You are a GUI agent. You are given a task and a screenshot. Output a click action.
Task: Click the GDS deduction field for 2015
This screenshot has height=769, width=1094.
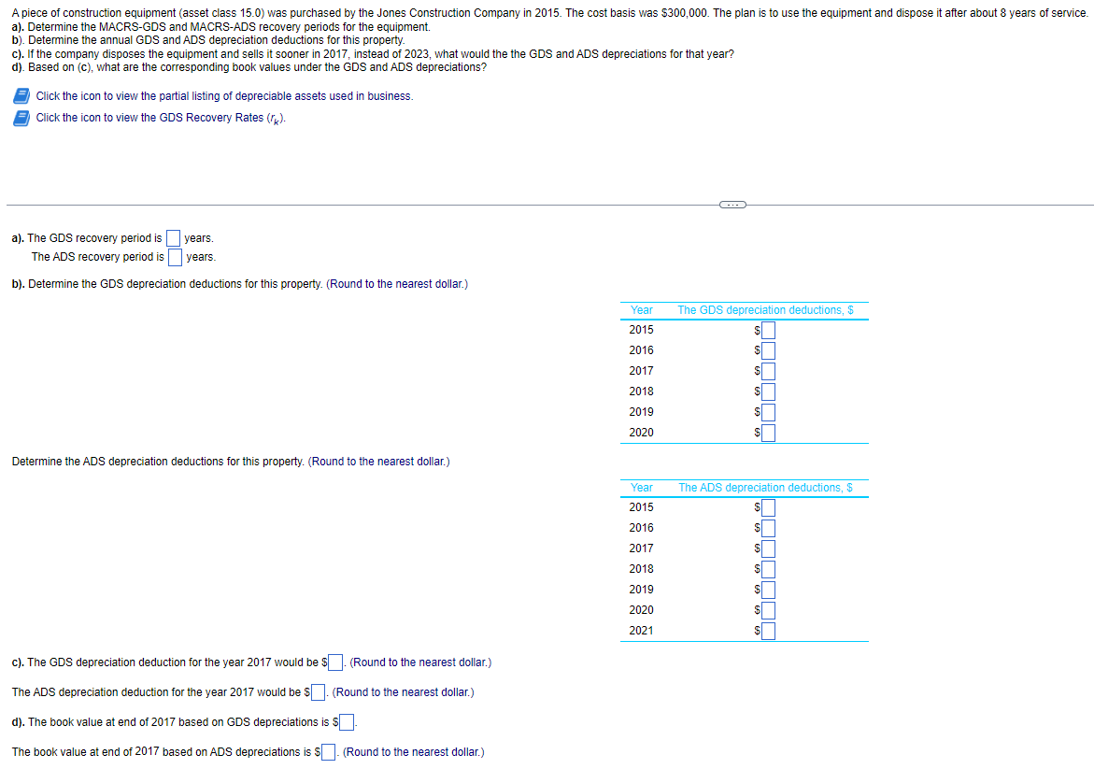pos(768,330)
